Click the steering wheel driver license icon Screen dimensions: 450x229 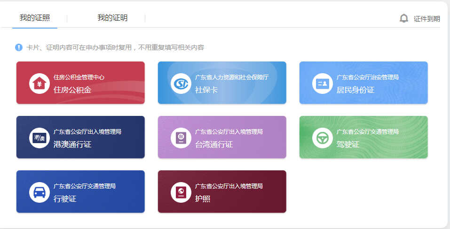pyautogui.click(x=322, y=138)
